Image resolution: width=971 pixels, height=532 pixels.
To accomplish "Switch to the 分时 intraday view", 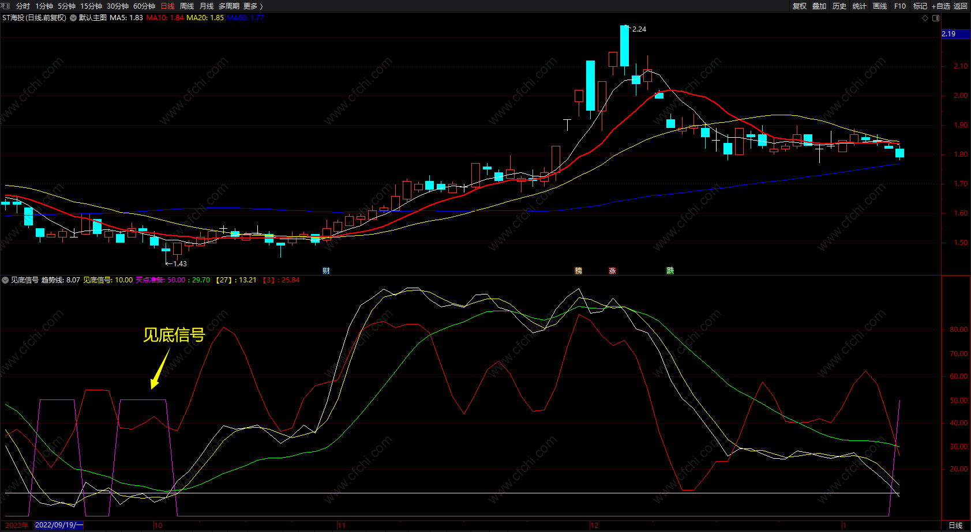I will [x=23, y=6].
